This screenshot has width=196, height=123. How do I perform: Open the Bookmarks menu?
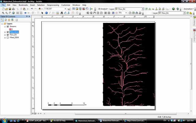point(23,5)
